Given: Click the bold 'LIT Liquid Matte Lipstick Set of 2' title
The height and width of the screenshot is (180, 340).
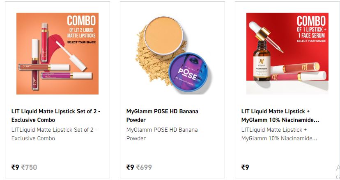Looking at the screenshot, I should (x=56, y=116).
